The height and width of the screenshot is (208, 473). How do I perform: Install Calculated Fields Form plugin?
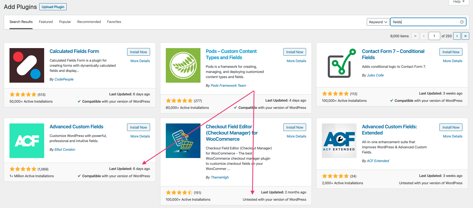coord(138,52)
